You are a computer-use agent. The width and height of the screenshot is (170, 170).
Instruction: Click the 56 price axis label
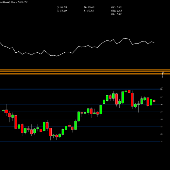coord(161,104)
